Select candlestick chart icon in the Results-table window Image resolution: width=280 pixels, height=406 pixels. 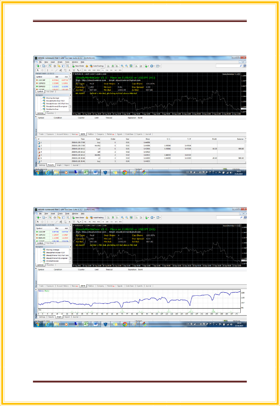(x=113, y=66)
